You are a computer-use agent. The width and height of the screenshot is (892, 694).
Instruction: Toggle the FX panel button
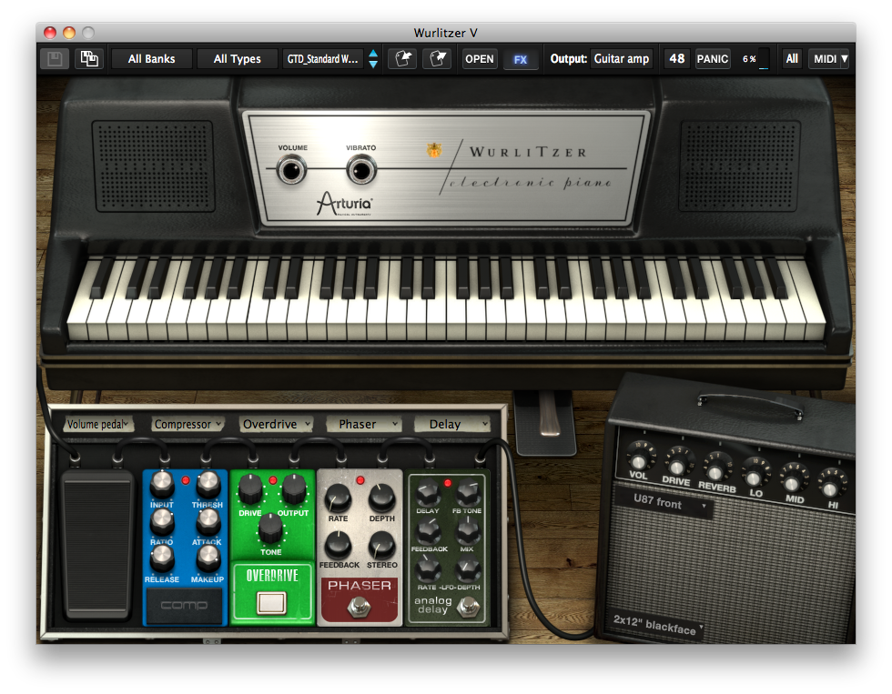click(x=521, y=59)
